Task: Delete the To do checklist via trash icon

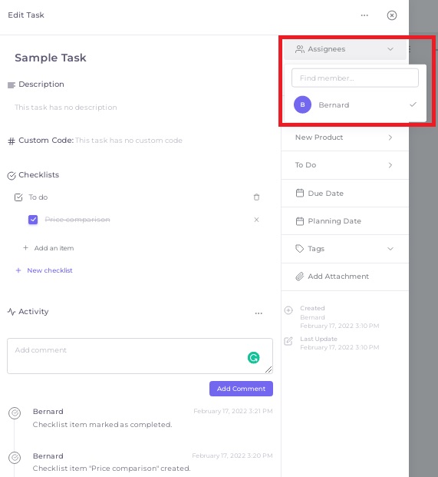Action: point(256,197)
